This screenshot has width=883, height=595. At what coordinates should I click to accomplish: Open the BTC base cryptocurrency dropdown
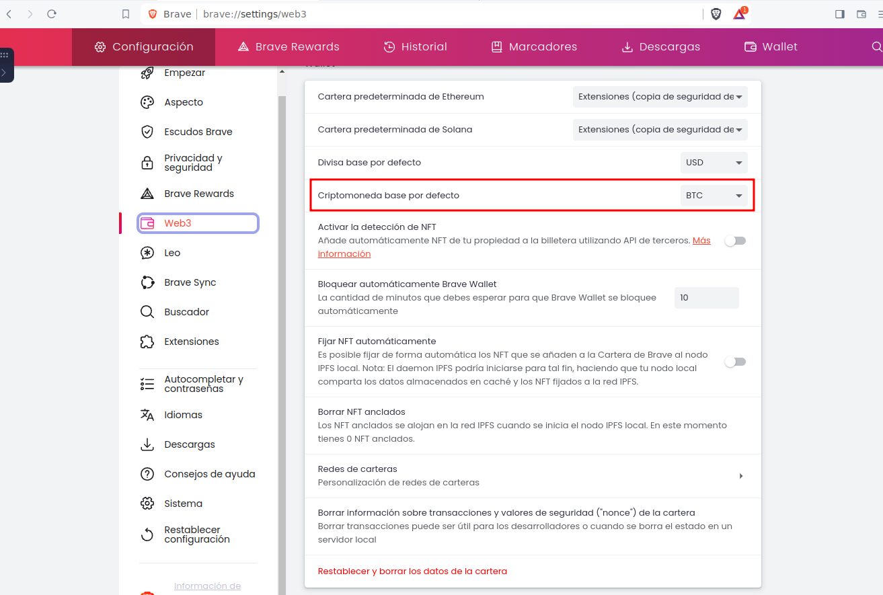(x=714, y=196)
